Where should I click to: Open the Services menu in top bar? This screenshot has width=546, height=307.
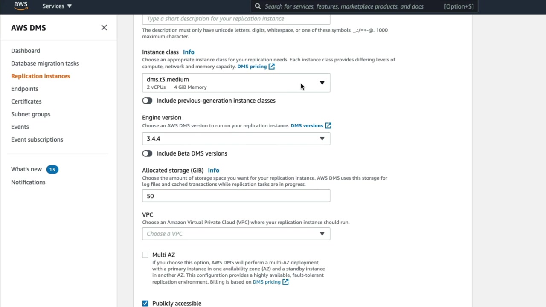pyautogui.click(x=57, y=6)
